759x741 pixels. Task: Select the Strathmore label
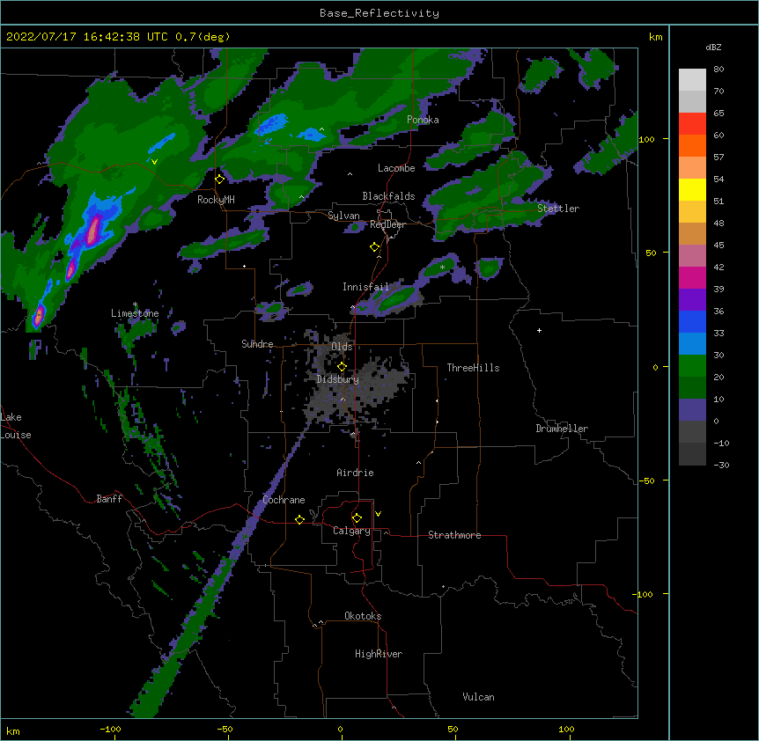coord(454,535)
